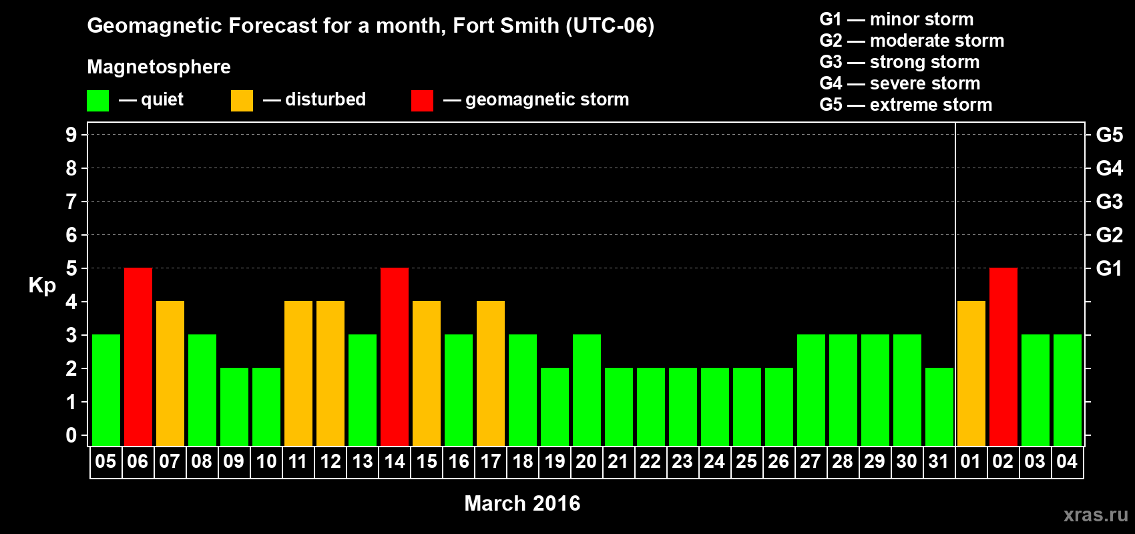Viewport: 1135px width, 534px height.
Task: Select the red bar for March 14
Action: click(395, 356)
